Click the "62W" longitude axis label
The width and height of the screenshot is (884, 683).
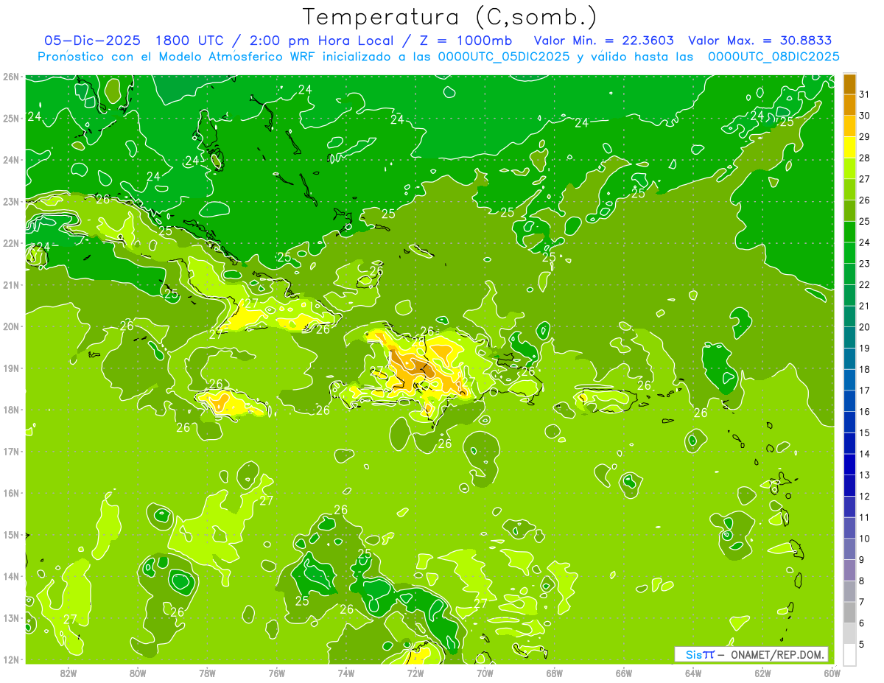click(762, 673)
